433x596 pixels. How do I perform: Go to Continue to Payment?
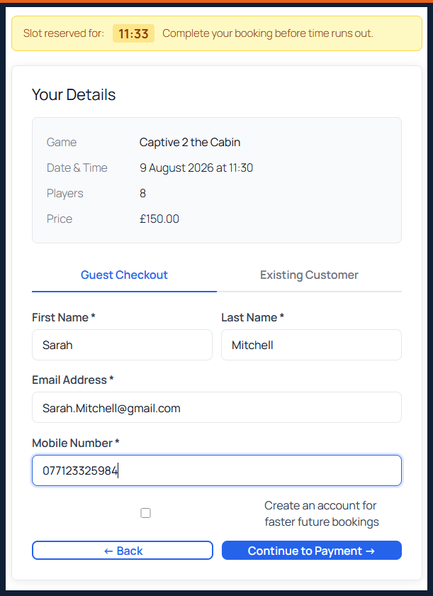click(x=312, y=551)
